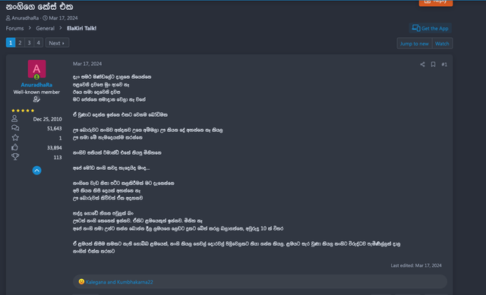Click the AnuradhaRa avatar with letter A

(36, 69)
